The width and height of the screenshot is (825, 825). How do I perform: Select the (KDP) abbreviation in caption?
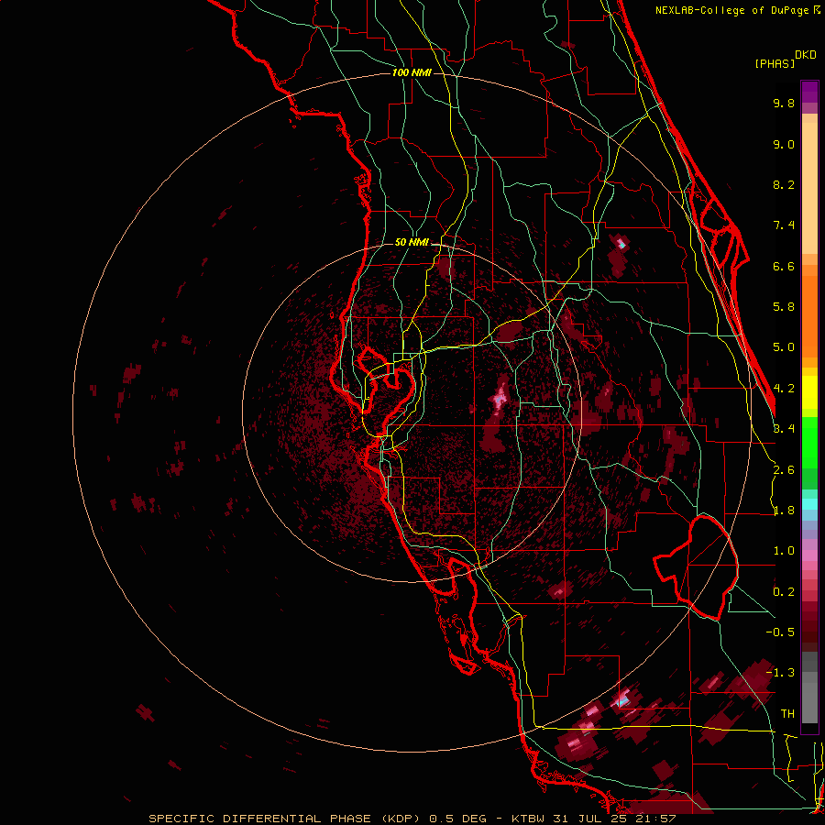(401, 819)
